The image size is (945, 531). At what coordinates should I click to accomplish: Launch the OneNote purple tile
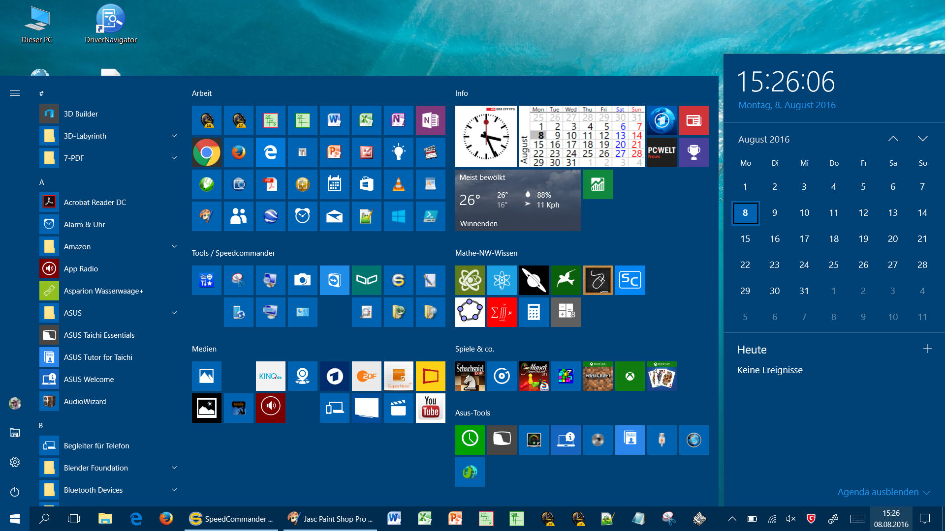click(x=430, y=120)
